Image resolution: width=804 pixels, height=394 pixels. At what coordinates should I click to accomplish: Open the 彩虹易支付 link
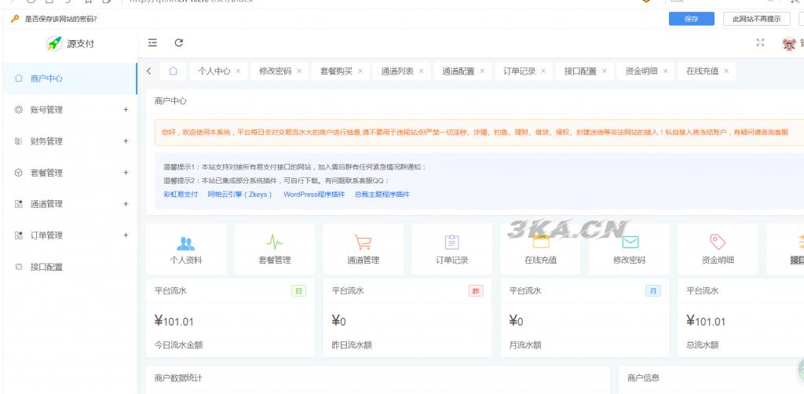[181, 194]
